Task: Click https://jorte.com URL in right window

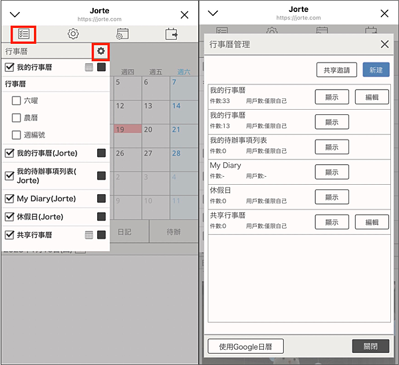Action: [299, 18]
